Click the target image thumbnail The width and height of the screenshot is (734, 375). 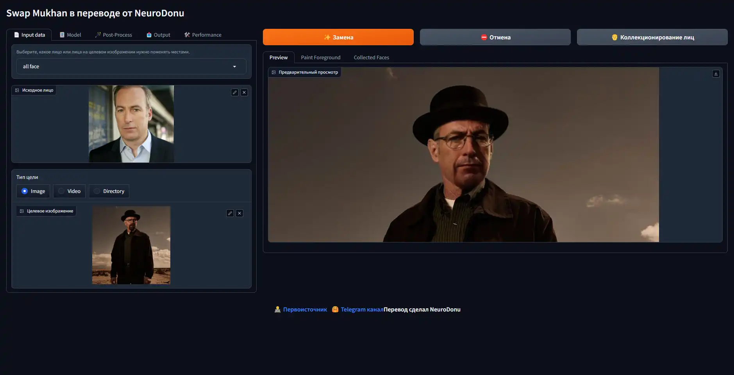(x=131, y=245)
